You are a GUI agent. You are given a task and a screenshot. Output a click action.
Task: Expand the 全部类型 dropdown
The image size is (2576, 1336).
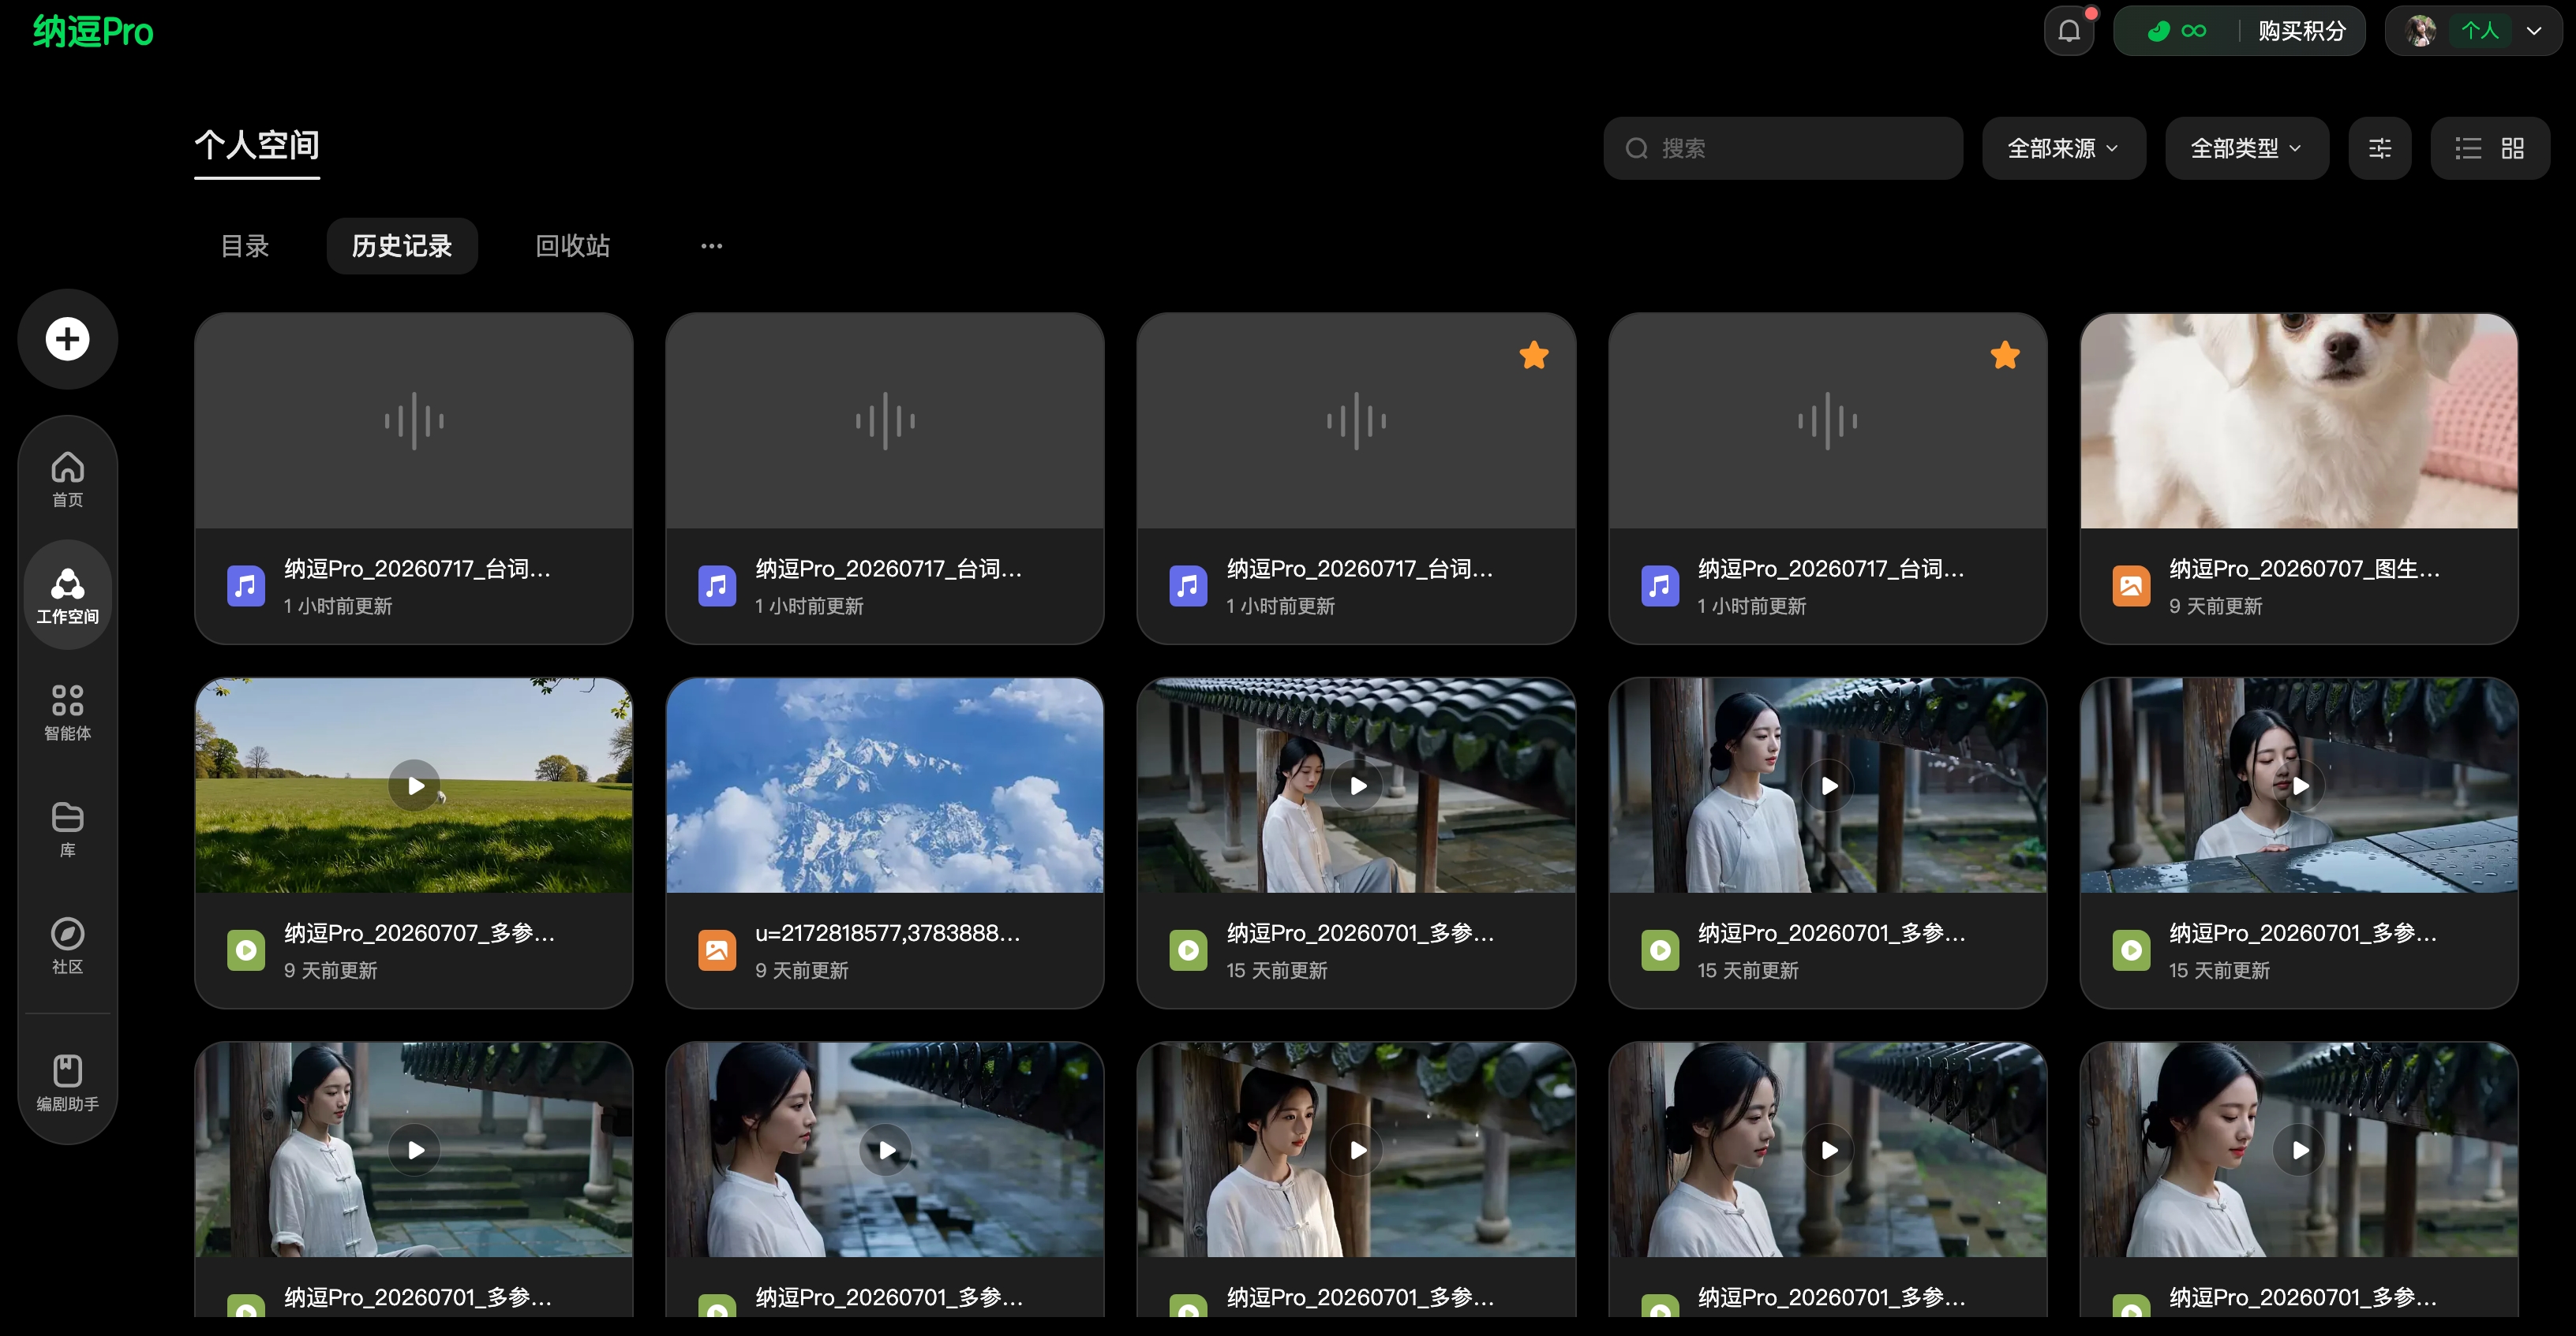(2247, 148)
